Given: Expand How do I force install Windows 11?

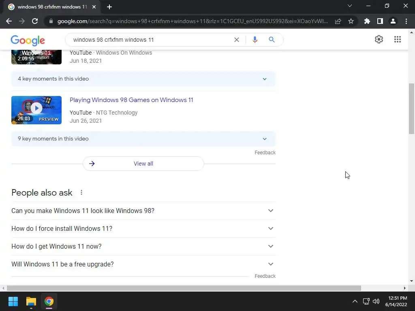Looking at the screenshot, I should (143, 228).
